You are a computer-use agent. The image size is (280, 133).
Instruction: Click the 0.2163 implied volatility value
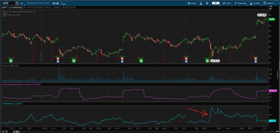pyautogui.click(x=18, y=104)
